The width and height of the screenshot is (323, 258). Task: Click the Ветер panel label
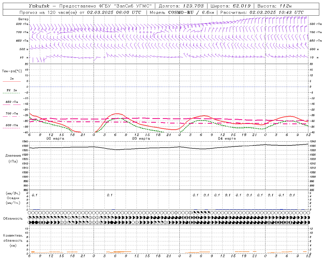(x=23, y=19)
